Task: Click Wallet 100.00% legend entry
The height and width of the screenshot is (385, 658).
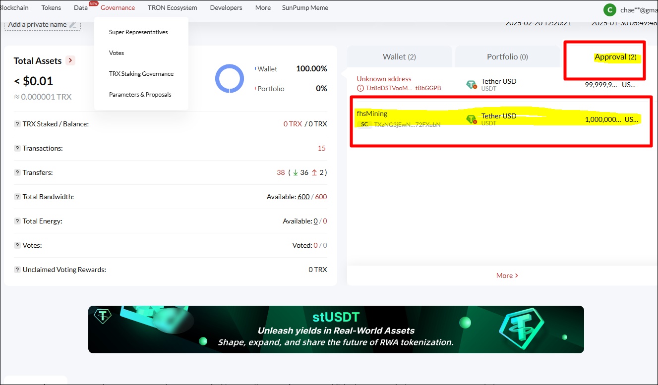Action: tap(291, 69)
